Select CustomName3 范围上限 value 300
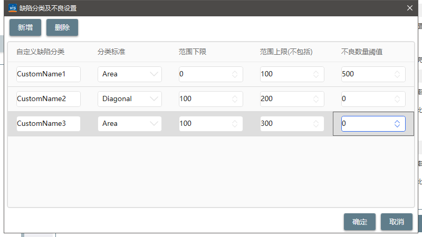 267,123
